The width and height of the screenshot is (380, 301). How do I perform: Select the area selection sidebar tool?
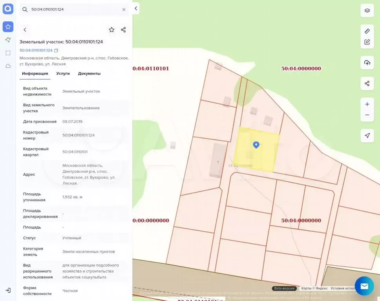point(8,53)
